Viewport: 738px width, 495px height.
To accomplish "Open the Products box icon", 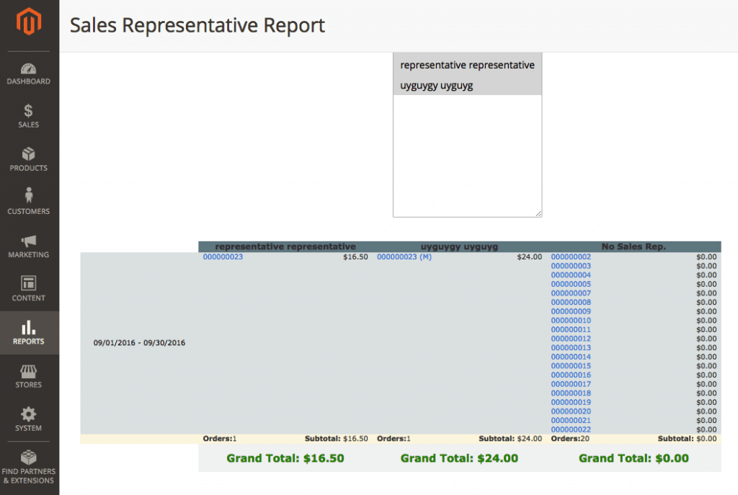I will [x=29, y=154].
